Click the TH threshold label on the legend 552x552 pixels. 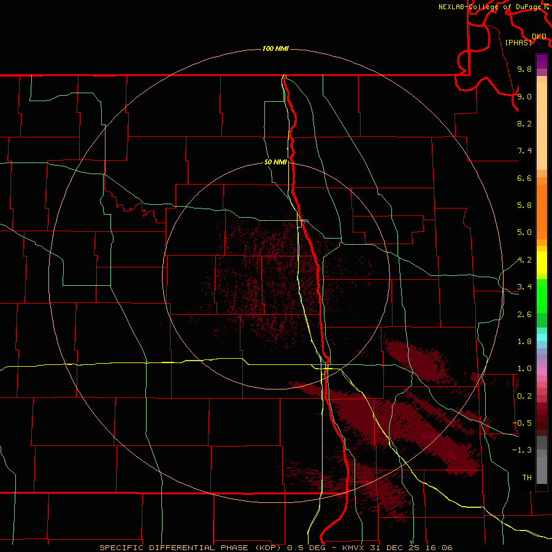pyautogui.click(x=527, y=478)
